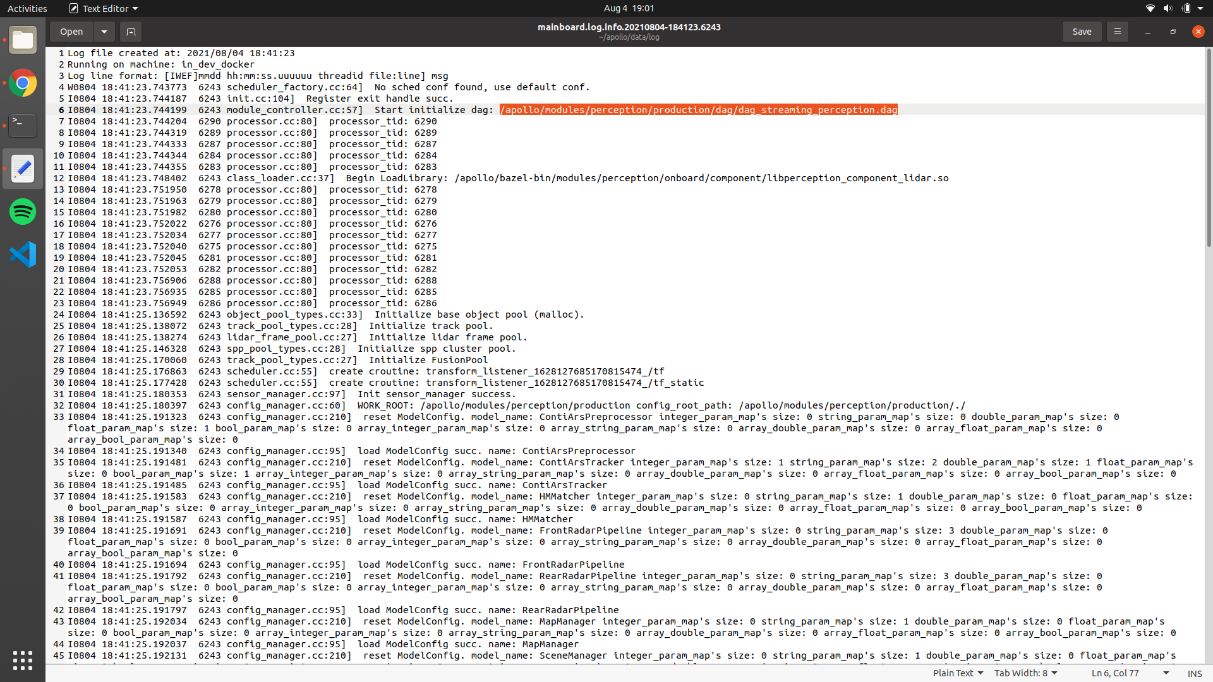Image resolution: width=1213 pixels, height=682 pixels.
Task: Click the title mainboard.log.info.20210804-184123.6243
Action: 629,27
